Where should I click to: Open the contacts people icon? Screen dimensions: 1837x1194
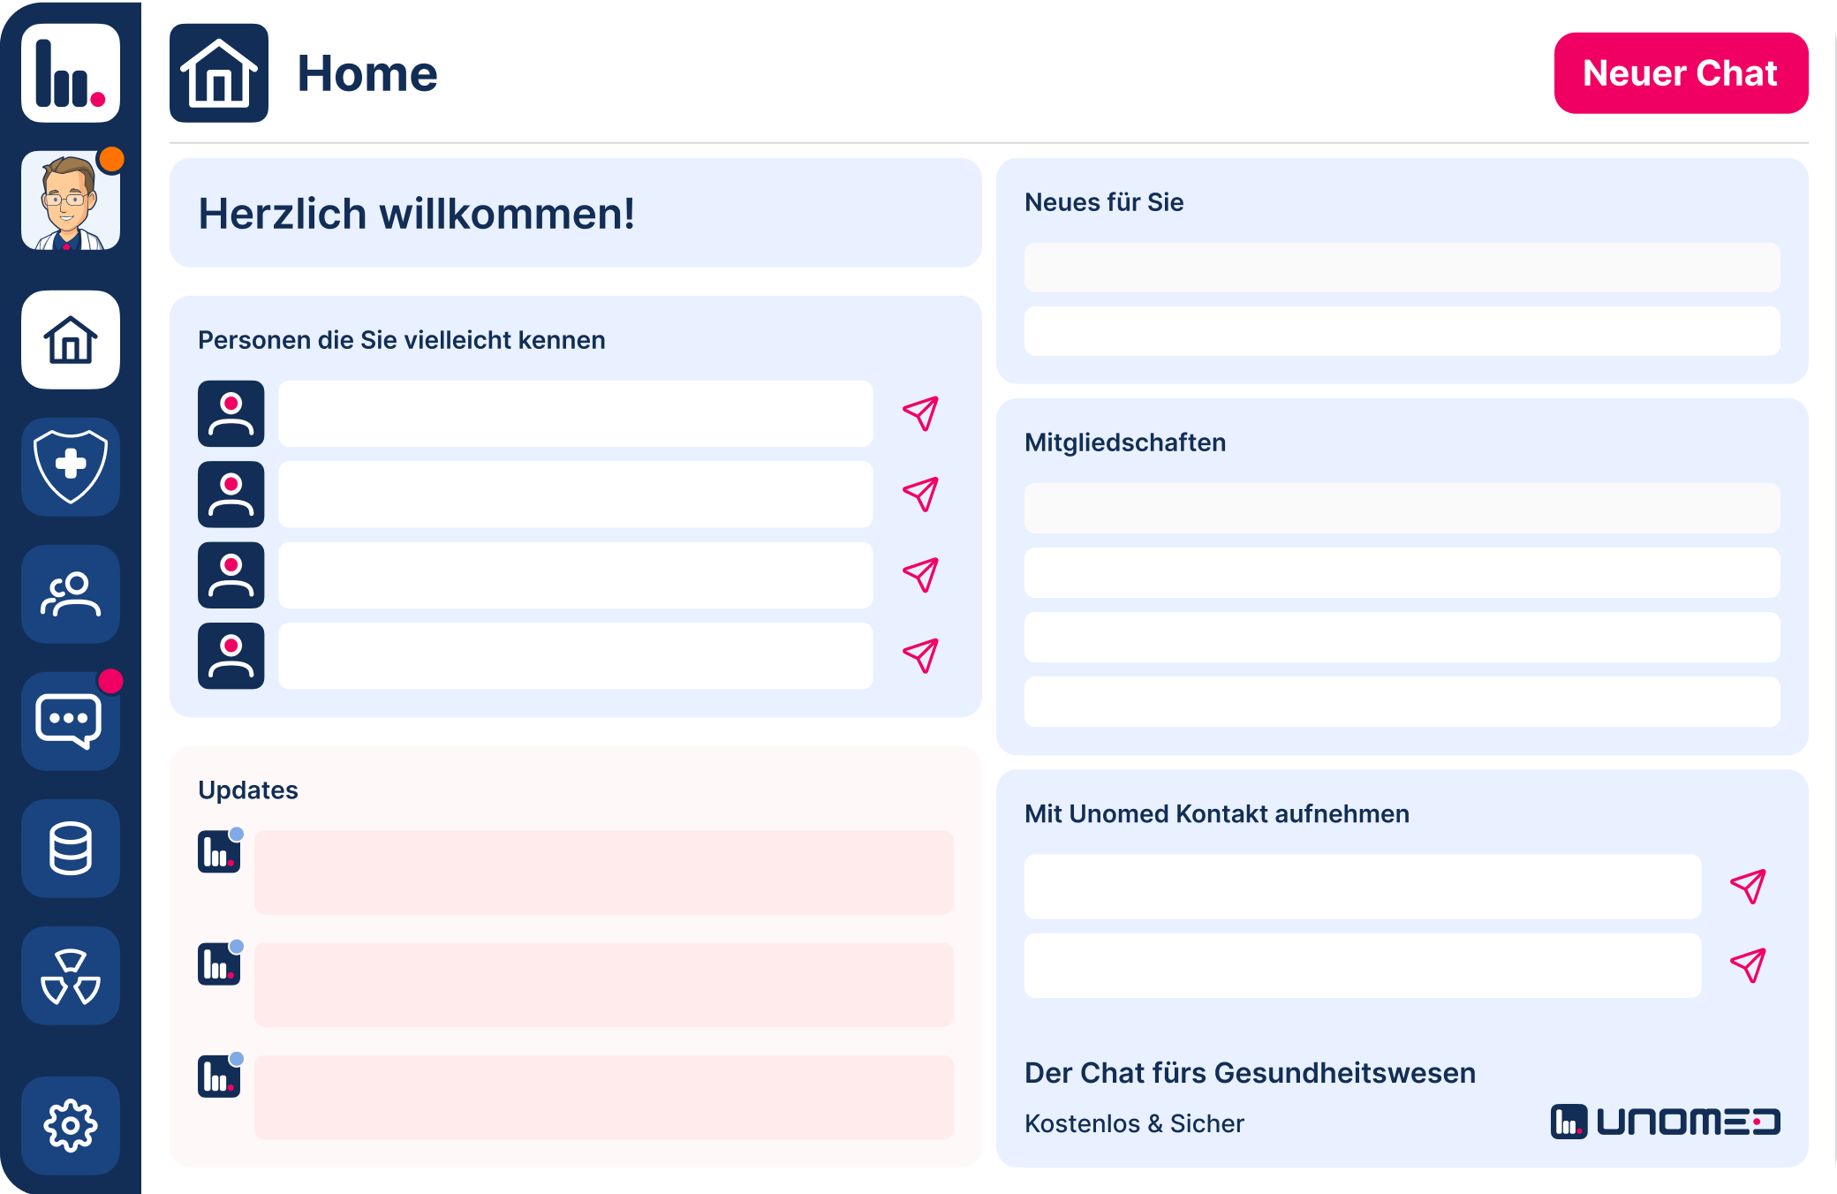point(71,594)
